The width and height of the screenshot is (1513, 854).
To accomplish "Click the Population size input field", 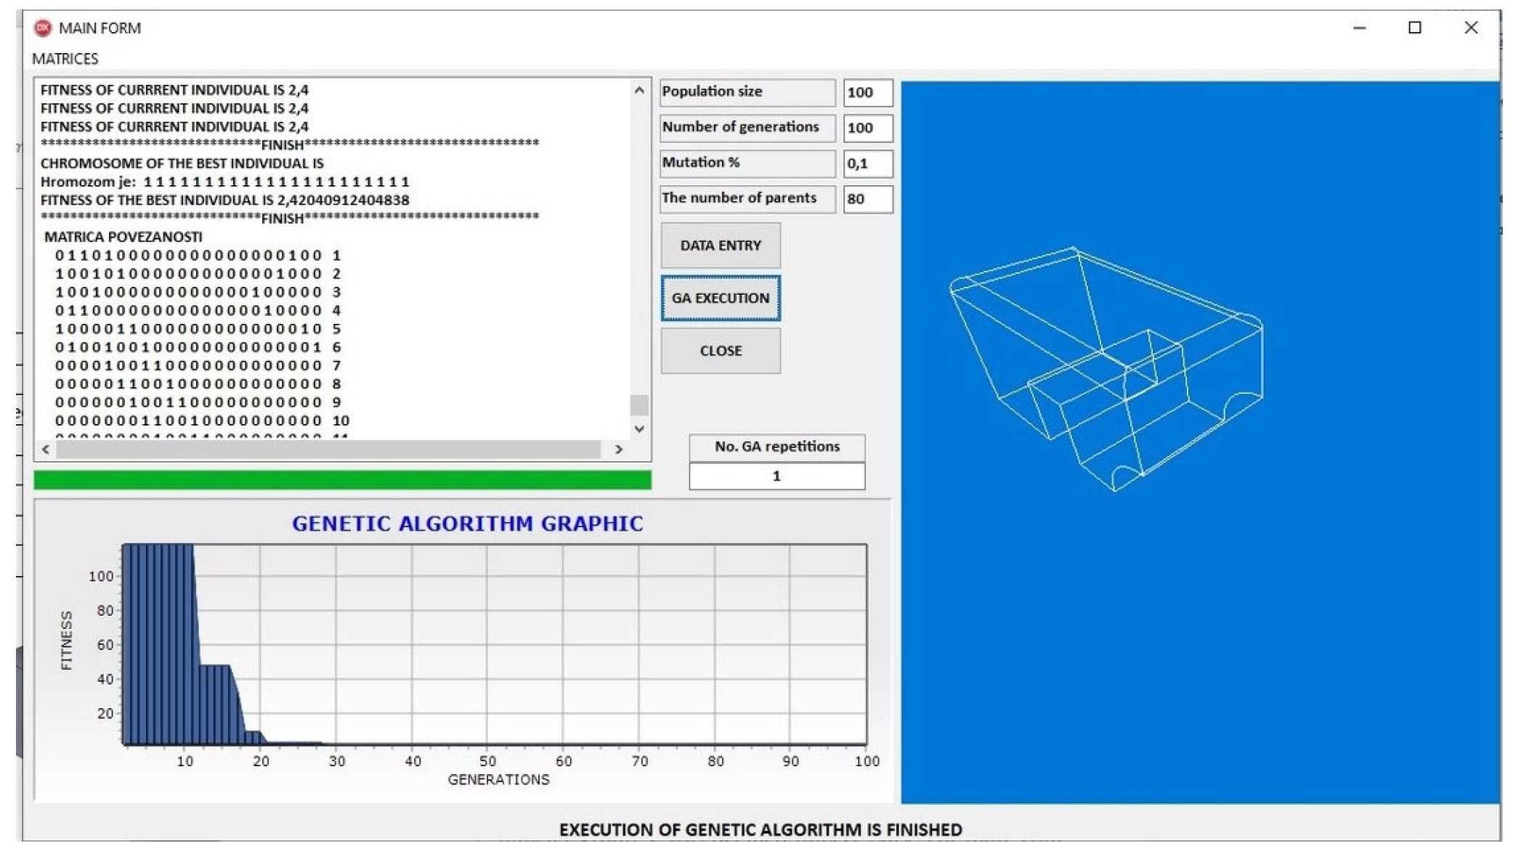I will pos(867,92).
